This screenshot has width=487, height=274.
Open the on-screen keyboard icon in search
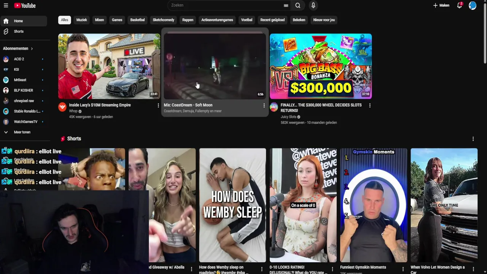(x=286, y=5)
